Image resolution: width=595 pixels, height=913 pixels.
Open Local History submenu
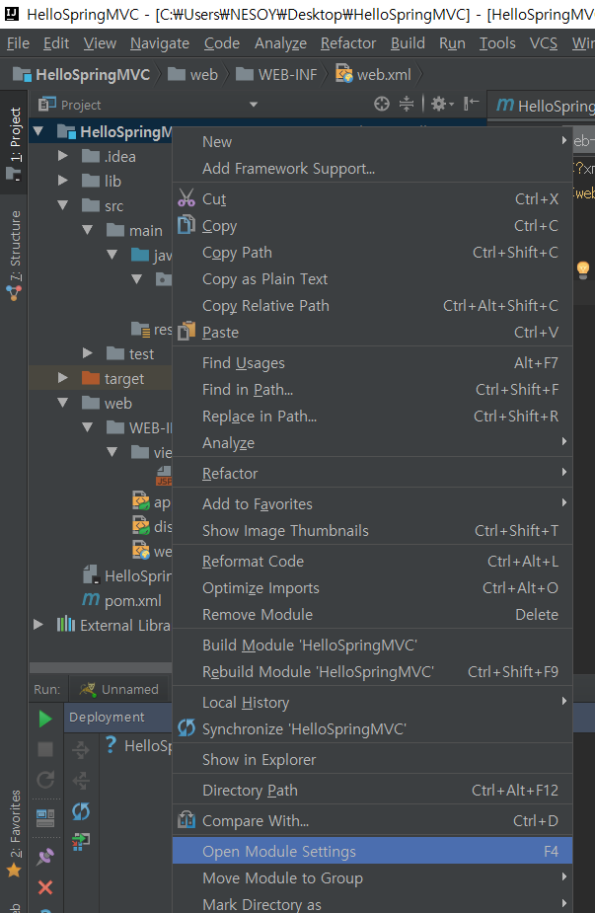[373, 702]
